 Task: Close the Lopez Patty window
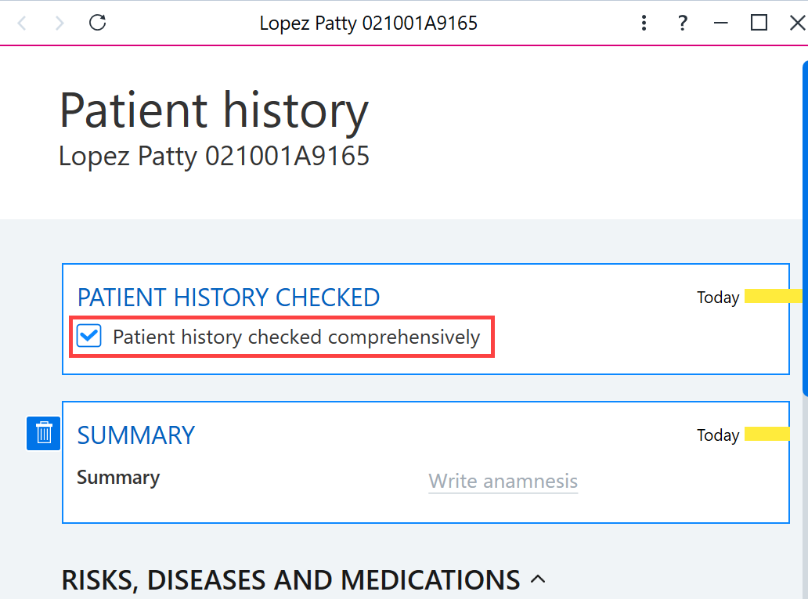click(x=797, y=23)
